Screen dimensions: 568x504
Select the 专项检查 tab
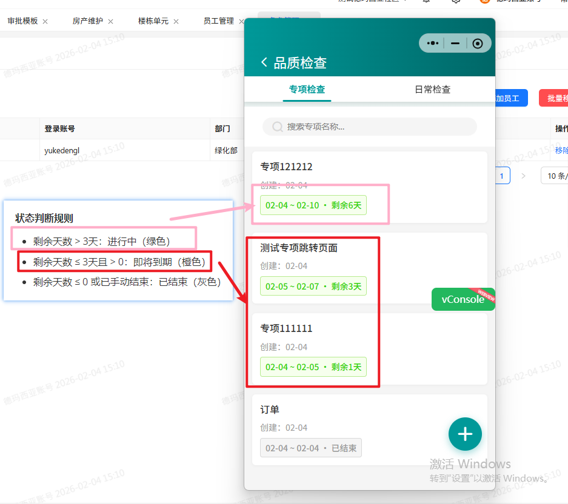(x=307, y=90)
